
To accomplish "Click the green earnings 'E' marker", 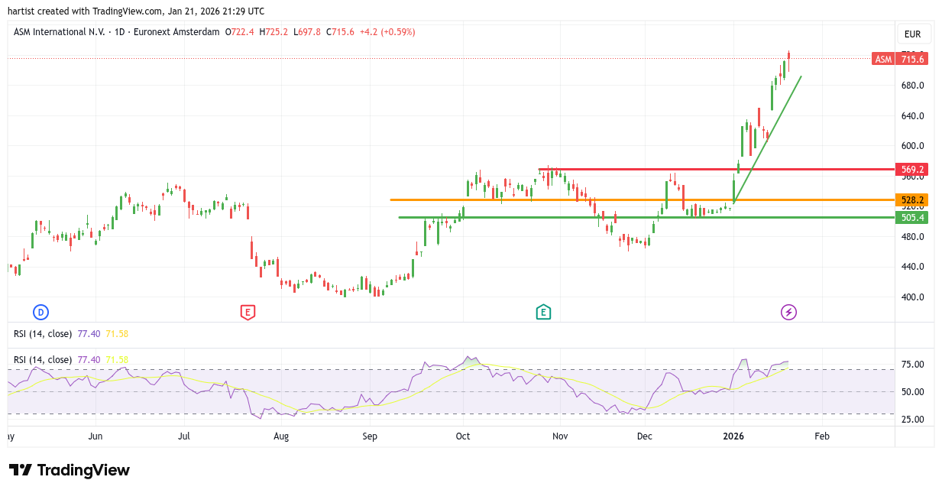I will [542, 312].
